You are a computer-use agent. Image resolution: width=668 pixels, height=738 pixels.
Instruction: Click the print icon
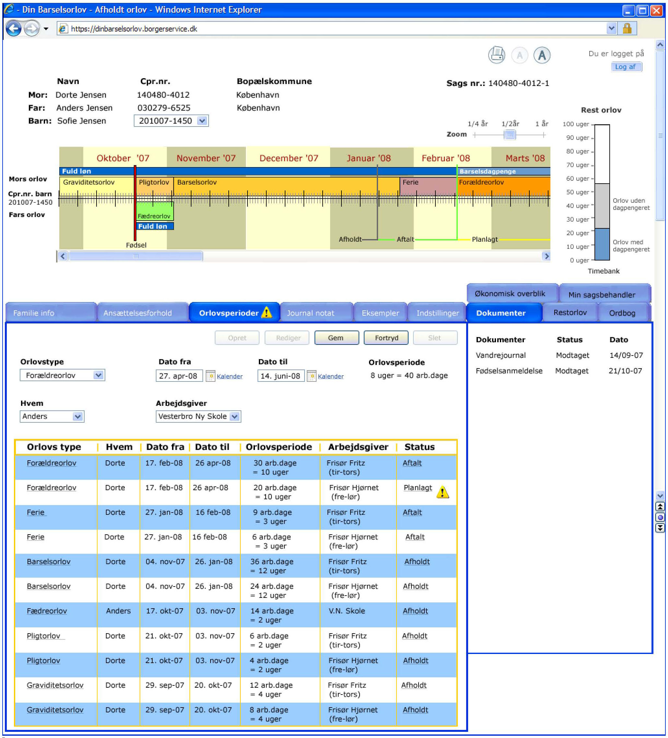click(496, 55)
